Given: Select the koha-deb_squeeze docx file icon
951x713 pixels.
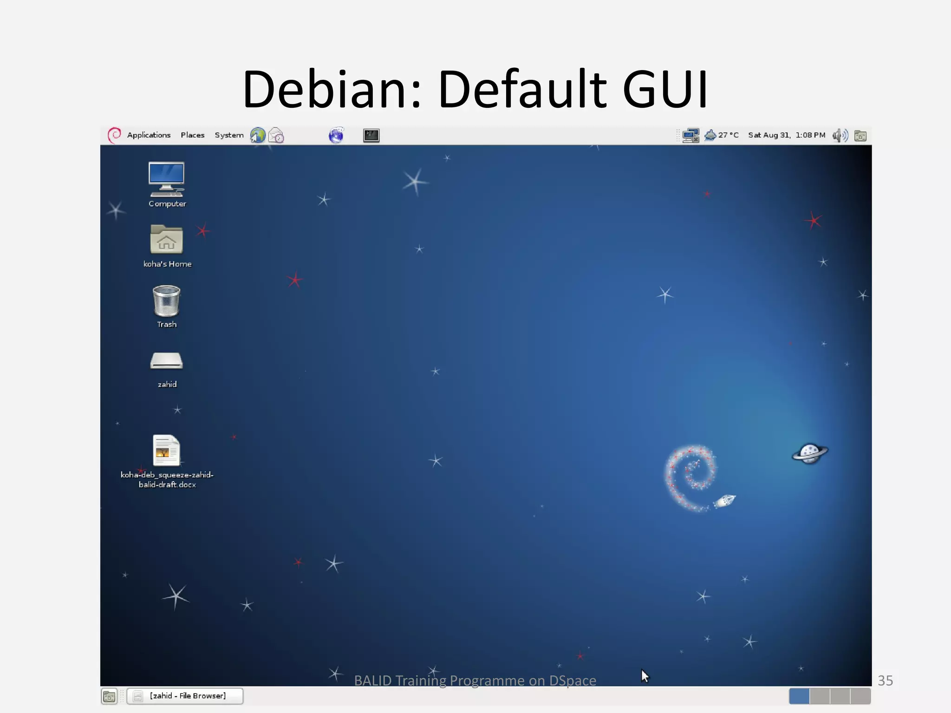Looking at the screenshot, I should [166, 450].
